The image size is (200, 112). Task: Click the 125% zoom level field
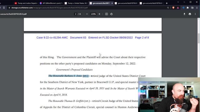pos(93,14)
